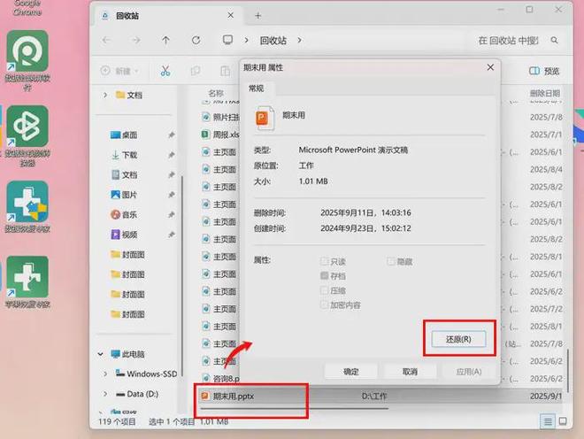The width and height of the screenshot is (584, 439).
Task: Click 回收站 in the address bar breadcrumb
Action: (x=273, y=40)
